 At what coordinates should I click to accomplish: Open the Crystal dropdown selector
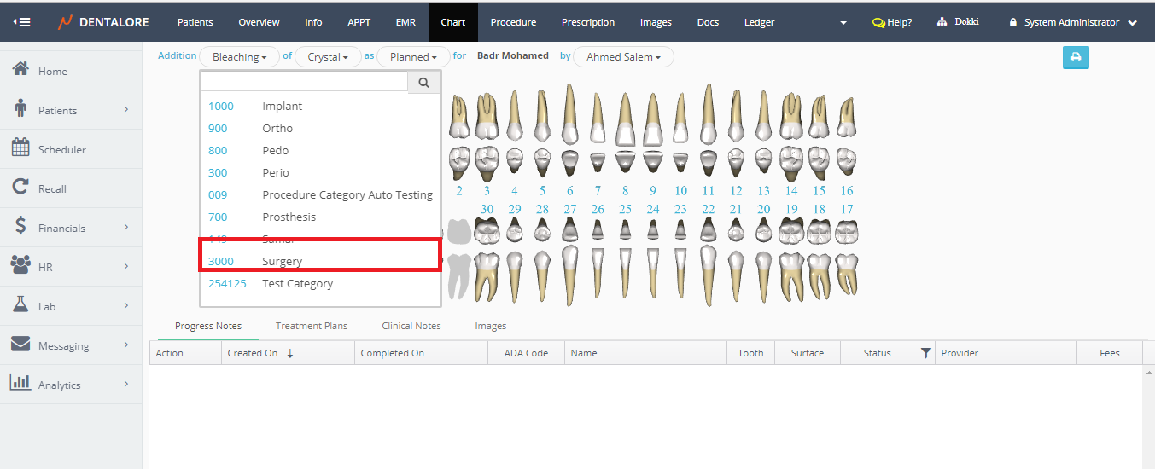click(328, 57)
